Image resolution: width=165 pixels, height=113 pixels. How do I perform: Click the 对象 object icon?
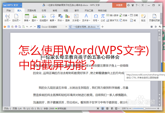click(121, 15)
